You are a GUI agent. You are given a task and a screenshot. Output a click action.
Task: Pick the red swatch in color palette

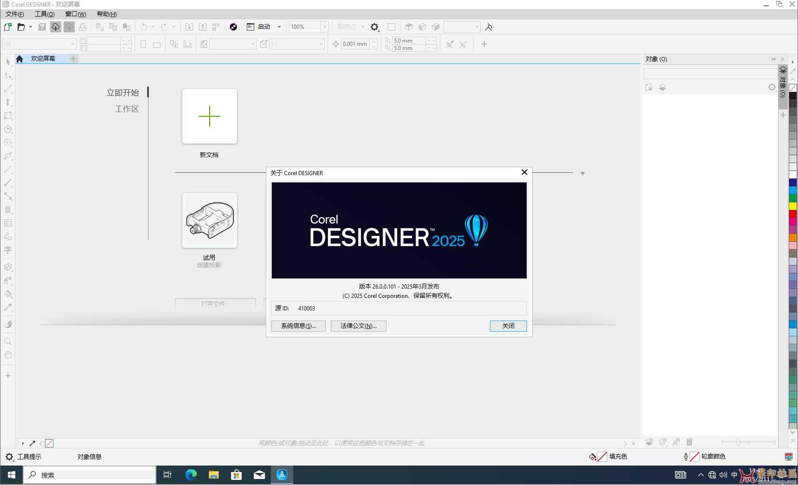793,214
